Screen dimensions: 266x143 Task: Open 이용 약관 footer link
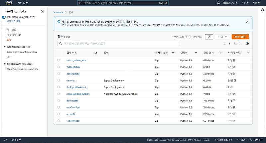click(241, 140)
